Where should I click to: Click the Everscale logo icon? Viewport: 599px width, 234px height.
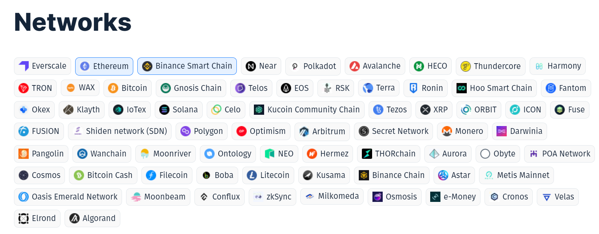[24, 66]
